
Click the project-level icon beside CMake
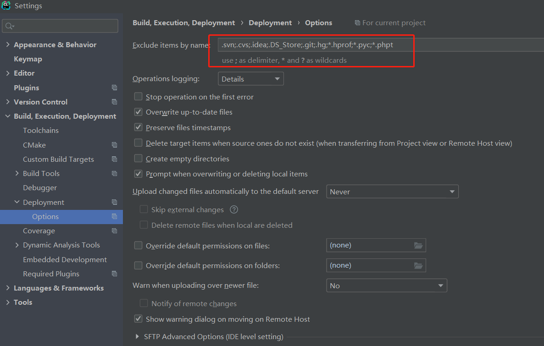114,145
